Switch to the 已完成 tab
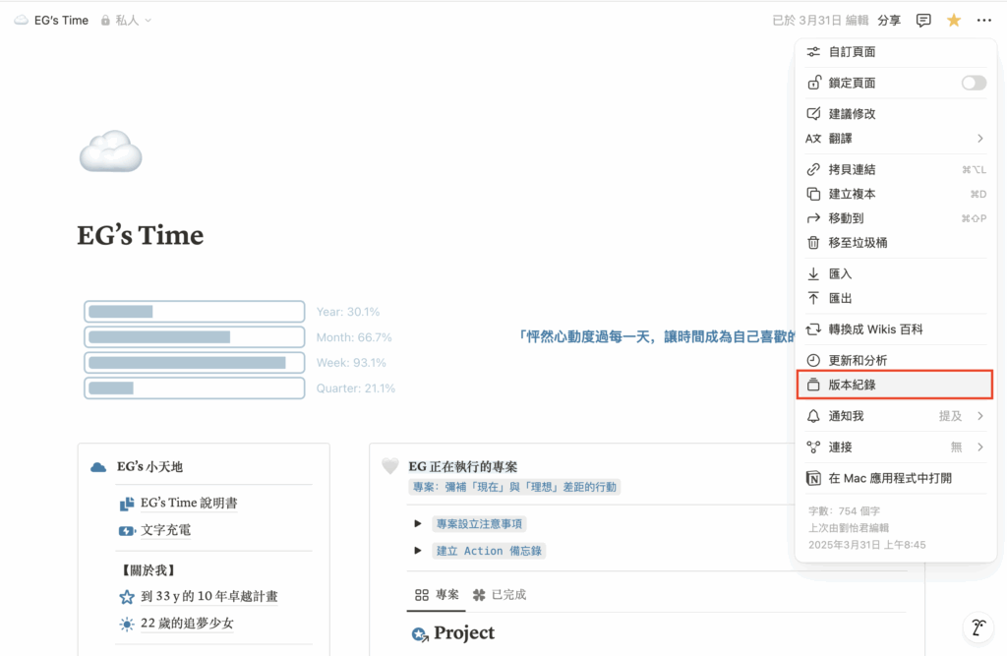1007x656 pixels. click(500, 595)
